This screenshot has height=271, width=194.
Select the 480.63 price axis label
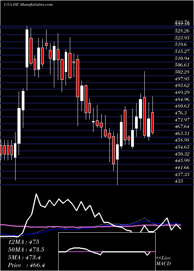tap(183, 106)
